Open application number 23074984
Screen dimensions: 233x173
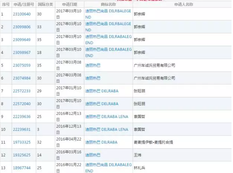point(21,78)
